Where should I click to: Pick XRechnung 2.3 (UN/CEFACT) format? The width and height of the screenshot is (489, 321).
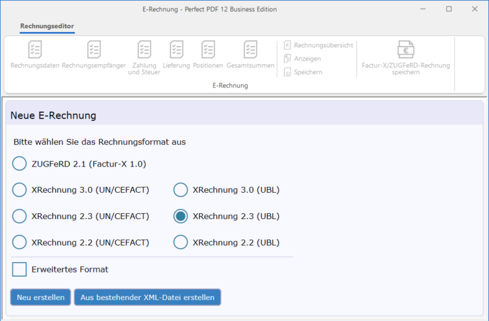(20, 216)
